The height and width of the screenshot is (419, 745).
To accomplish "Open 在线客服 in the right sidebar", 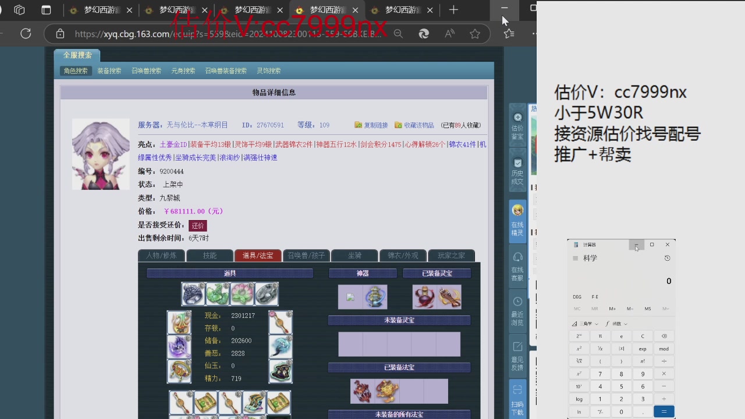I will pos(517,266).
